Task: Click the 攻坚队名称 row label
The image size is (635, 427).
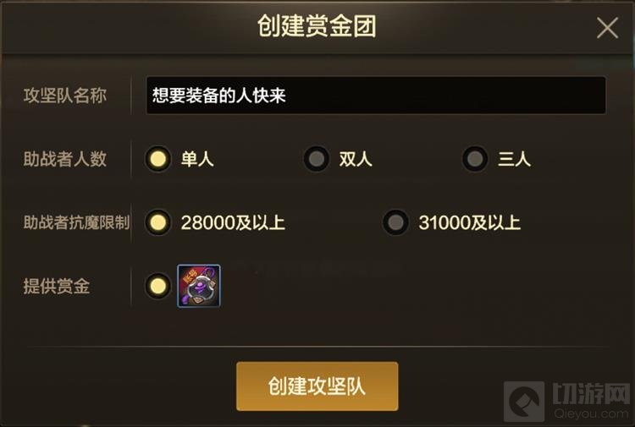Action: (65, 96)
